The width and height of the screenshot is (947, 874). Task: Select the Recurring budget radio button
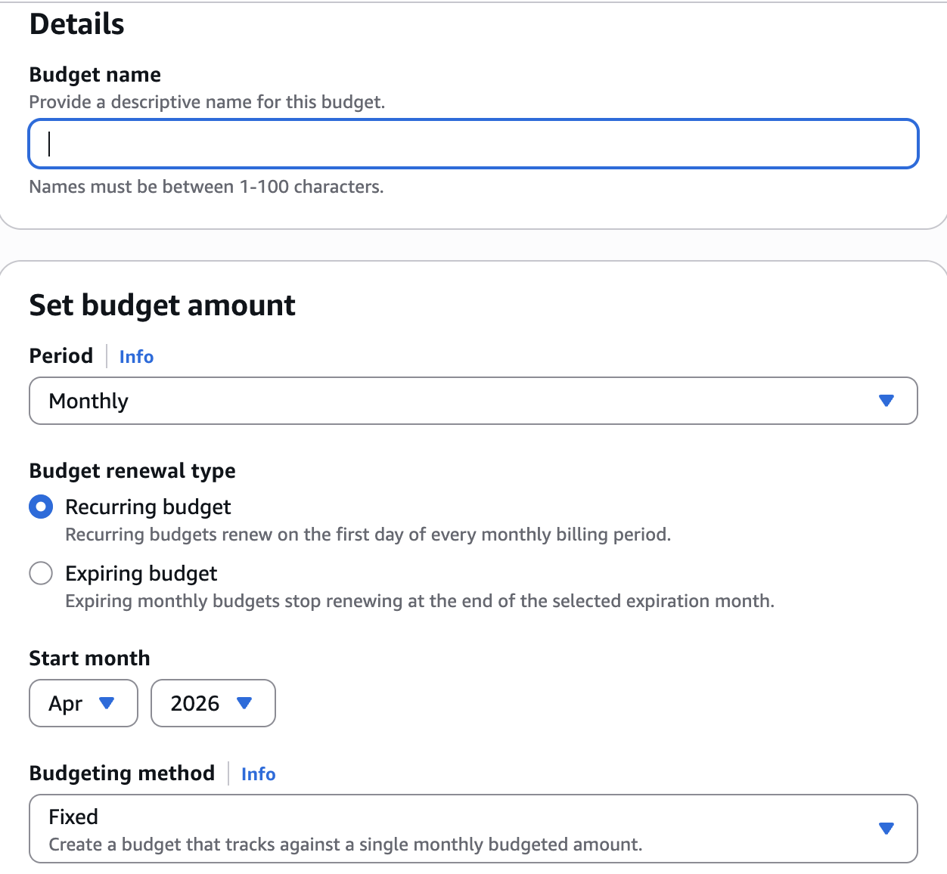41,507
